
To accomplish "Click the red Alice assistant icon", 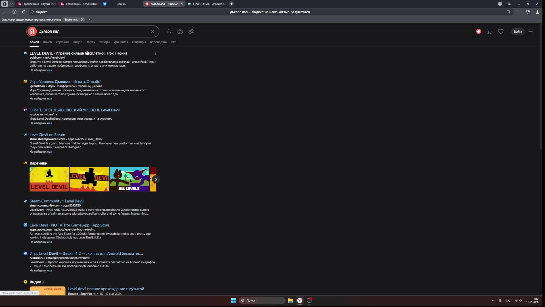I will pyautogui.click(x=479, y=31).
